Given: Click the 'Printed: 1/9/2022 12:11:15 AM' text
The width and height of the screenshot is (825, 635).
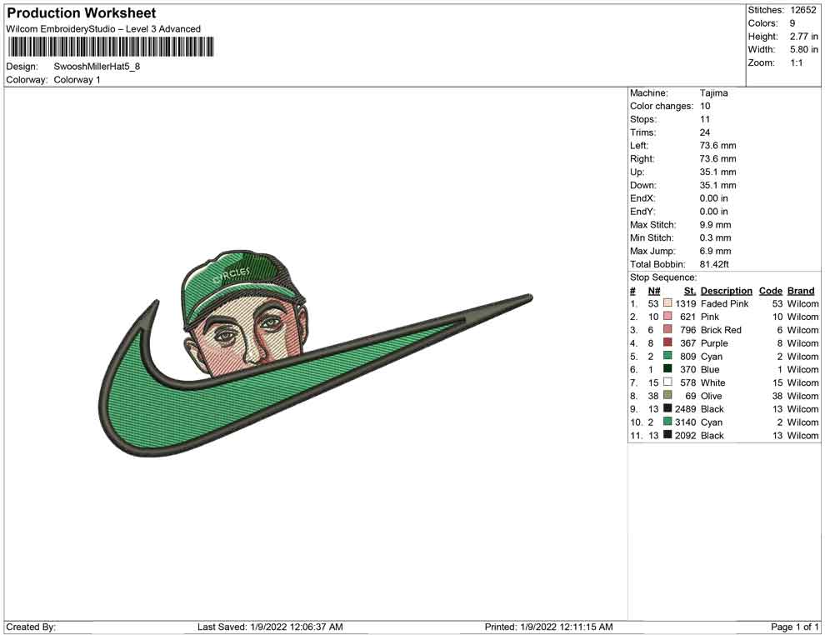Looking at the screenshot, I should tap(549, 627).
